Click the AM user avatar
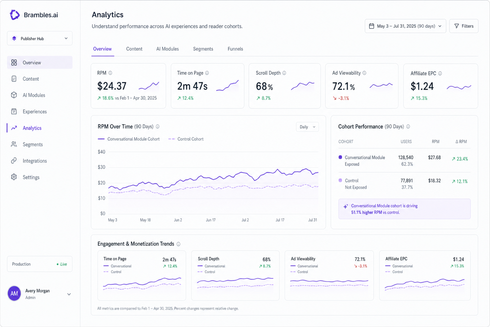Image resolution: width=490 pixels, height=327 pixels. point(14,294)
